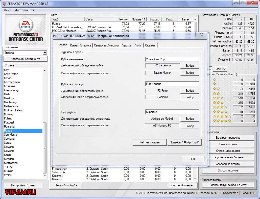260x199 pixels.
Task: Select Portugal in the country list
Action: [x=23, y=122]
